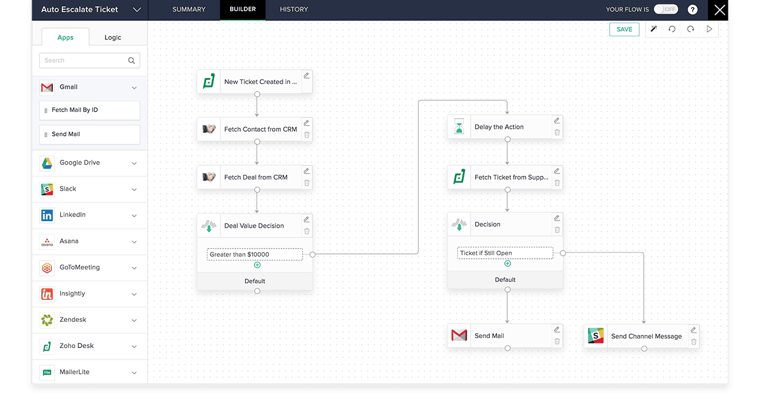Switch to the SUMMARY tab
The image size is (763, 406).
(x=188, y=10)
